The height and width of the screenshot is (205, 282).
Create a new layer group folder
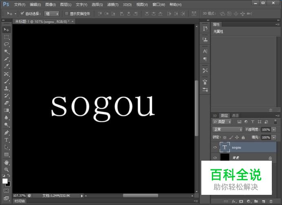pos(256,201)
